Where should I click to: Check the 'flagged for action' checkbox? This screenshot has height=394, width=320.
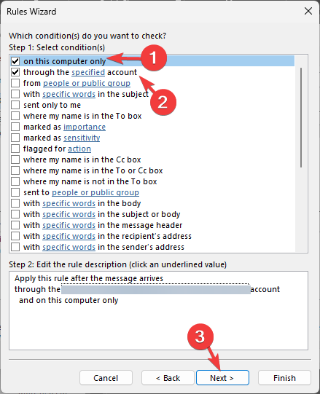coord(15,149)
